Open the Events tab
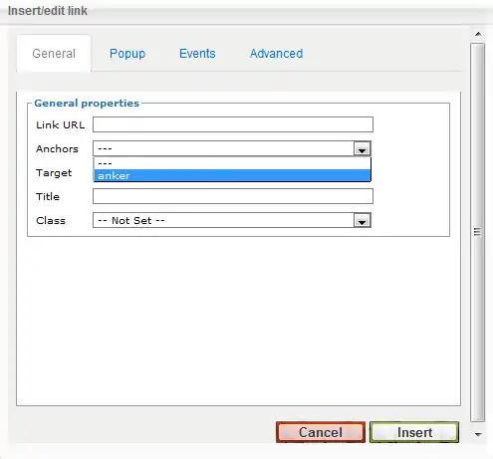The image size is (493, 459). (x=197, y=54)
